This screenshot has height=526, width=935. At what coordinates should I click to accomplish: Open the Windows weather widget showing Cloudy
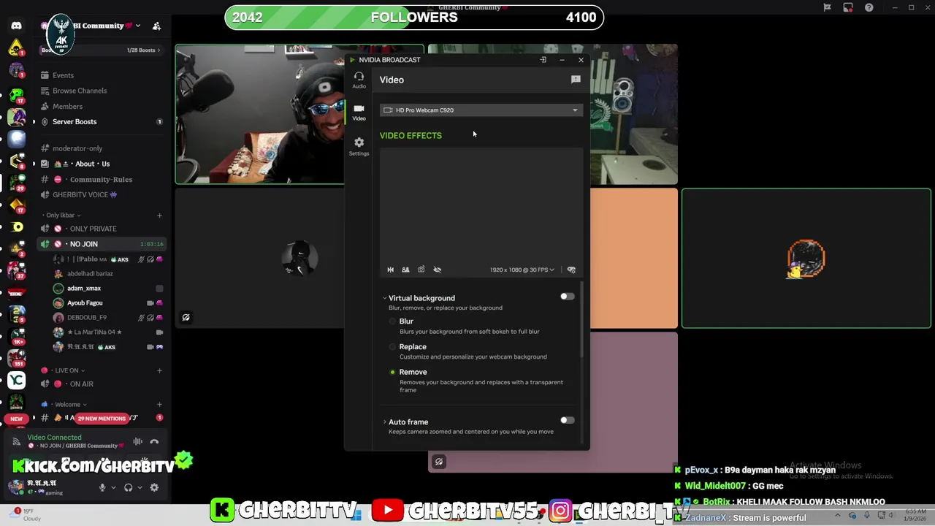click(x=26, y=515)
